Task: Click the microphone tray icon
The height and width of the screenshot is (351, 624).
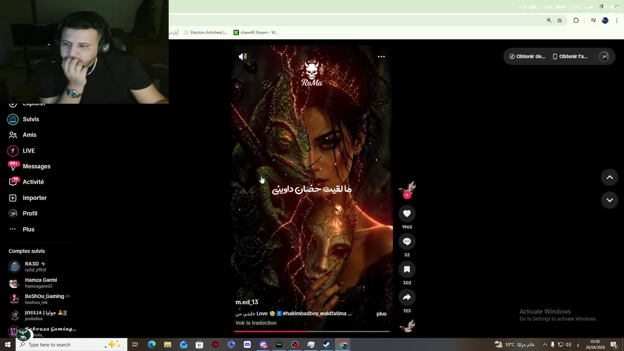Action: click(x=553, y=345)
